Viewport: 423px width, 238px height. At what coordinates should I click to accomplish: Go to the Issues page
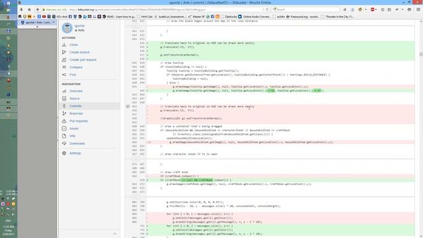pyautogui.click(x=74, y=128)
